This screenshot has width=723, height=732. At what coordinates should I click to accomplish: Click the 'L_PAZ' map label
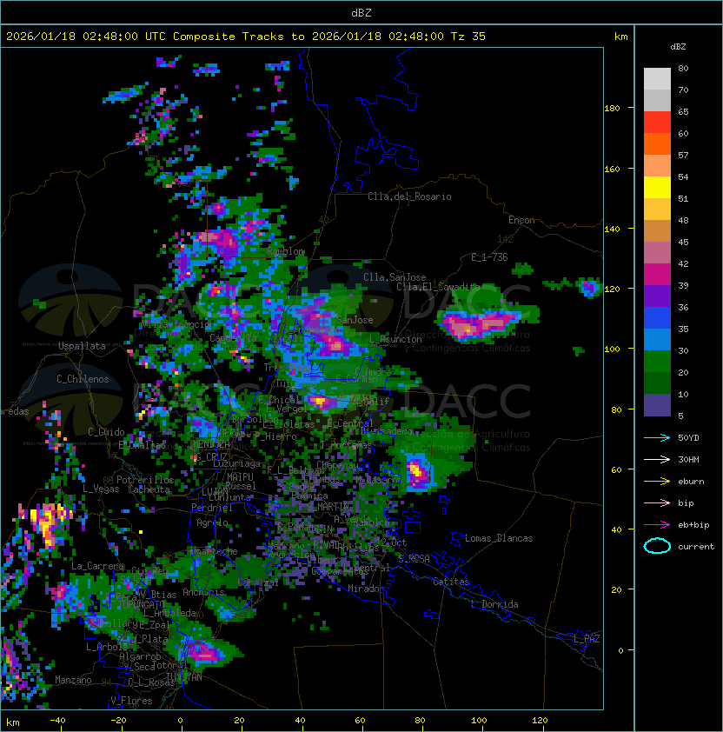(x=587, y=639)
